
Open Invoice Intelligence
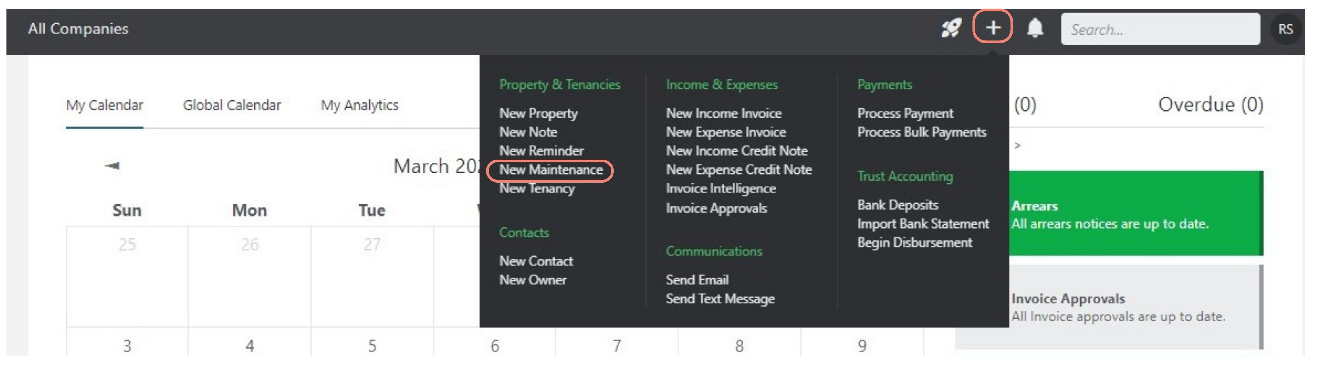pos(720,189)
